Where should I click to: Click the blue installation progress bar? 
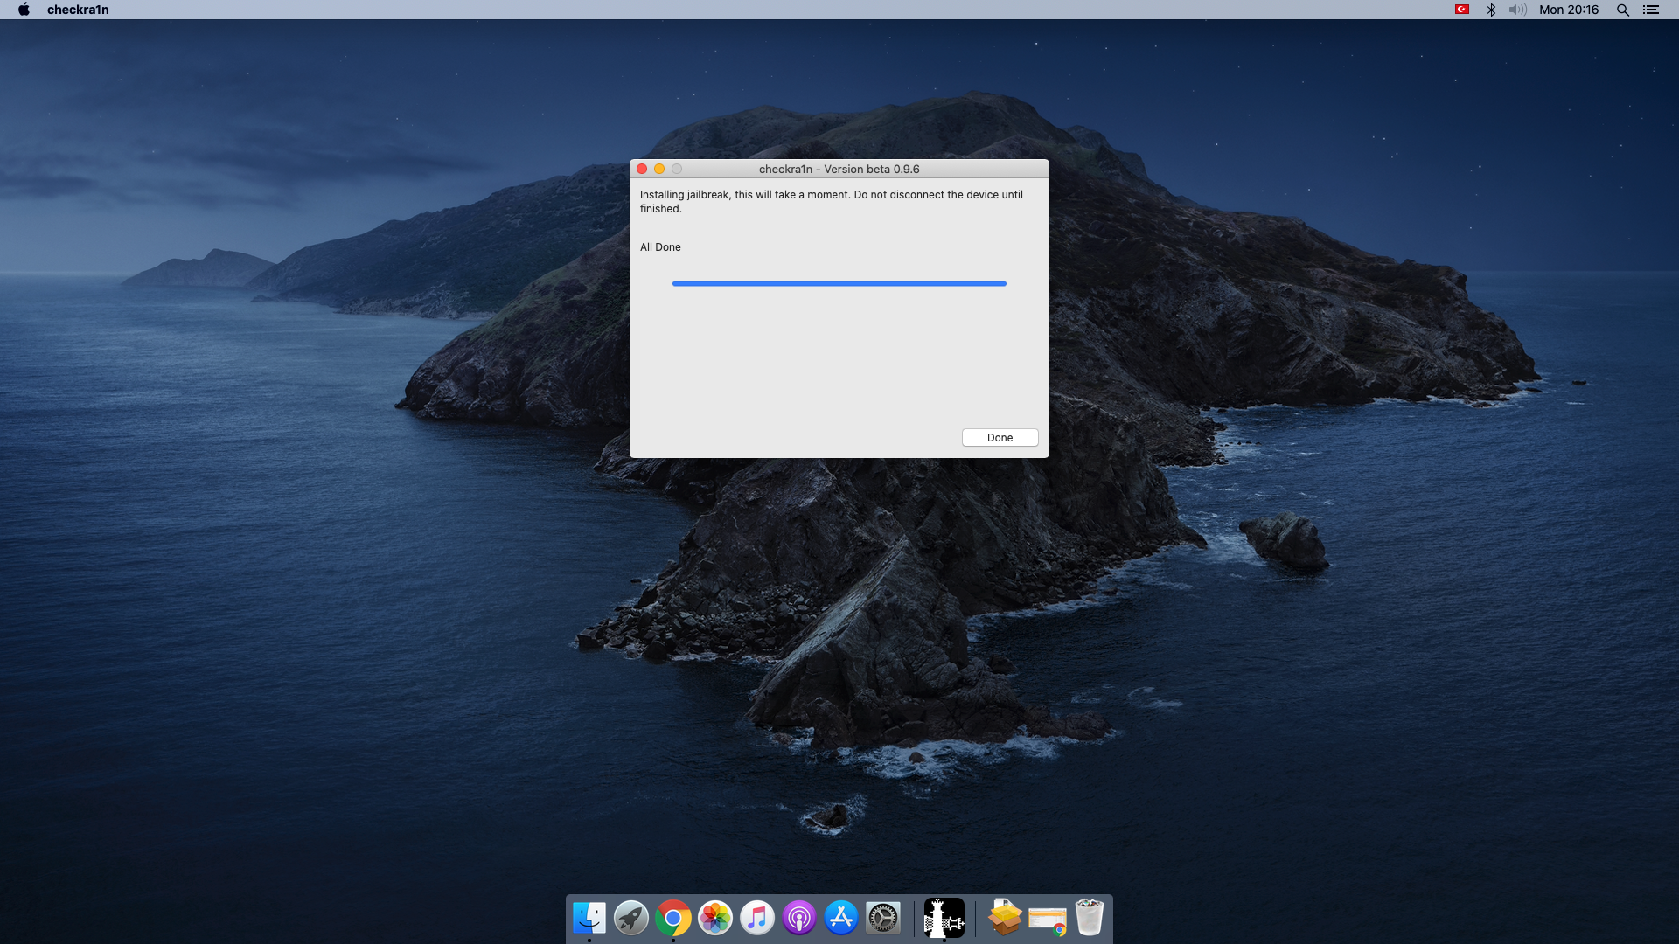pos(839,283)
